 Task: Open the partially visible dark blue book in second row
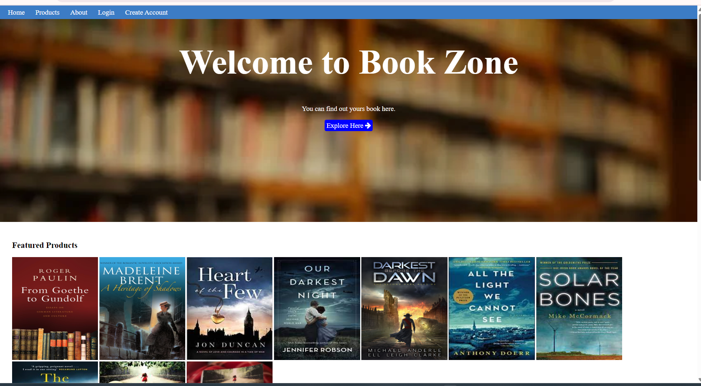click(x=55, y=372)
